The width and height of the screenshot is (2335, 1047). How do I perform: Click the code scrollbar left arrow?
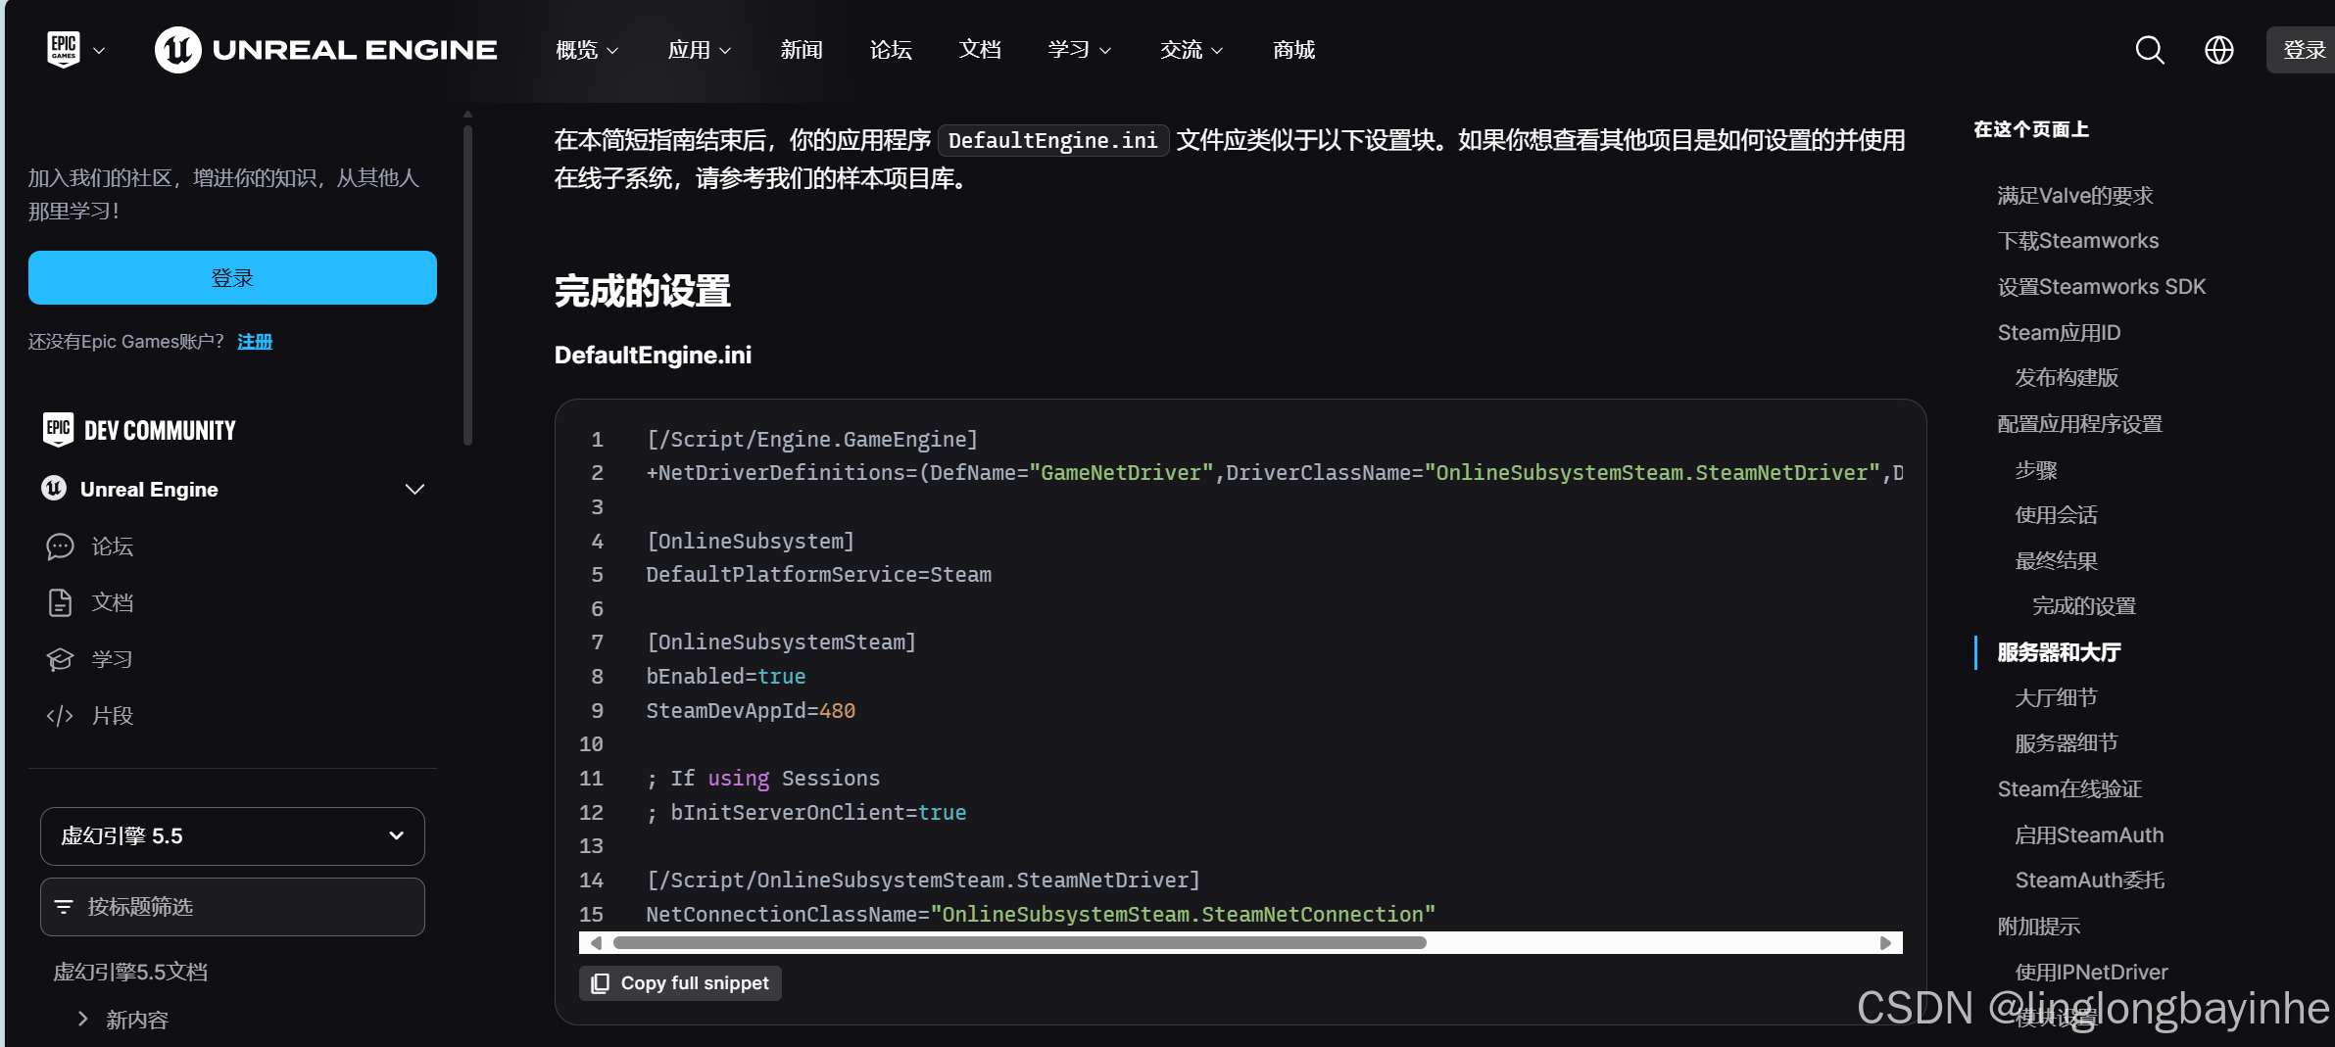point(596,942)
